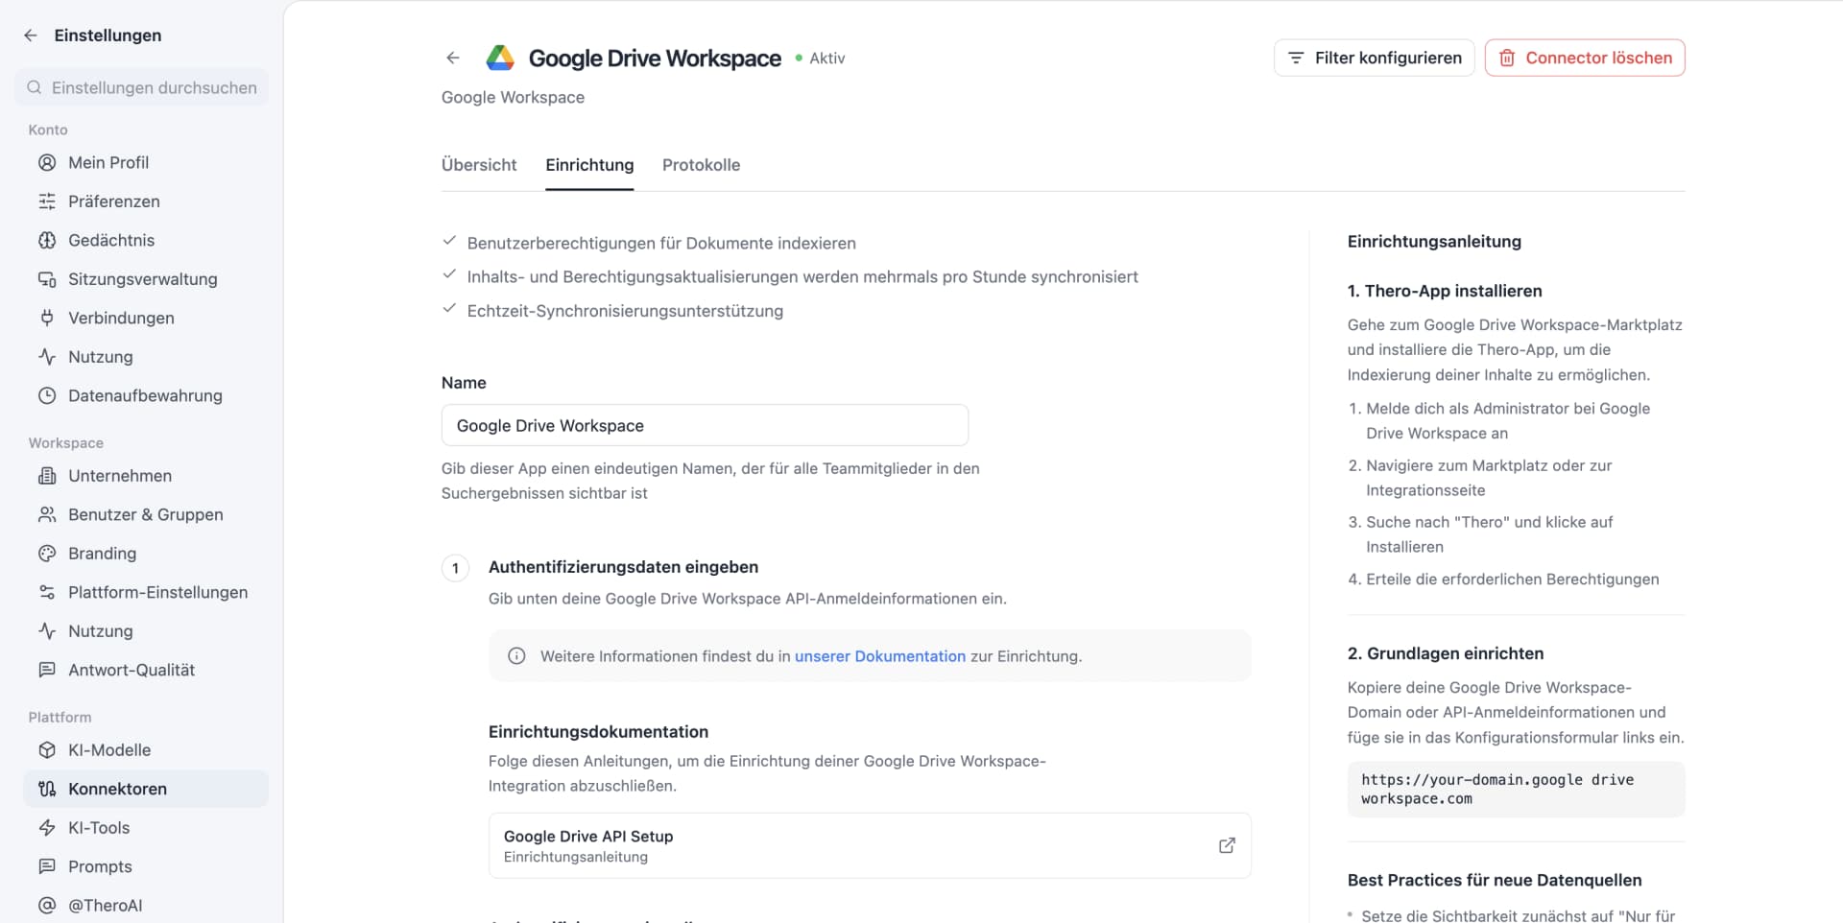Click the Einstellungen durchsuchen search field
This screenshot has height=923, width=1843.
tap(142, 87)
